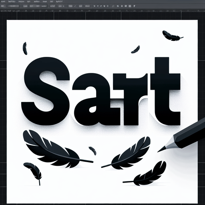This screenshot has height=205, width=205.
Task: Click the horizontal ruler above the canvas
Action: (x=102, y=11)
